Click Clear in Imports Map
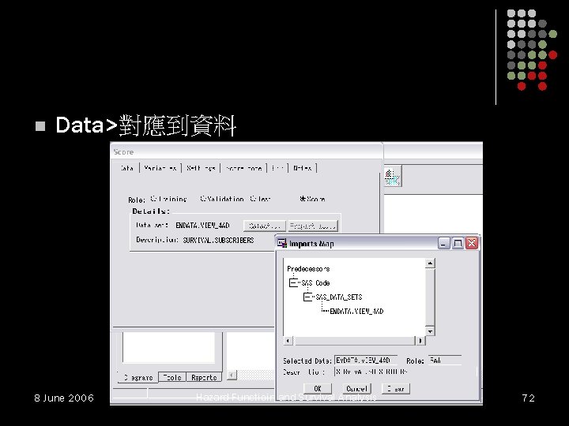Viewport: 569px width, 426px height. [x=396, y=389]
